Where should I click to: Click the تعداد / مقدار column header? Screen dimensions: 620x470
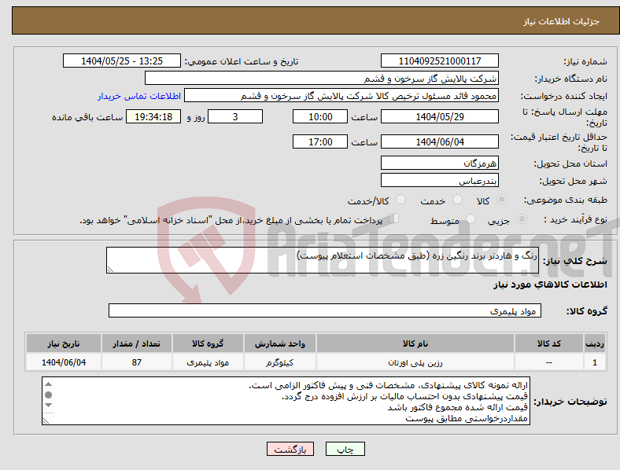pos(136,343)
